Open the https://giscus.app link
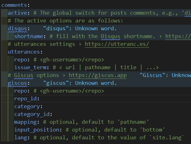Screen dimensions: 191x144 [98, 75]
